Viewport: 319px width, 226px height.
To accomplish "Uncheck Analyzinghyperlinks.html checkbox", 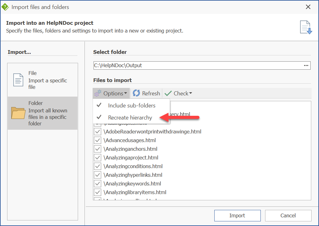I will 98,175.
